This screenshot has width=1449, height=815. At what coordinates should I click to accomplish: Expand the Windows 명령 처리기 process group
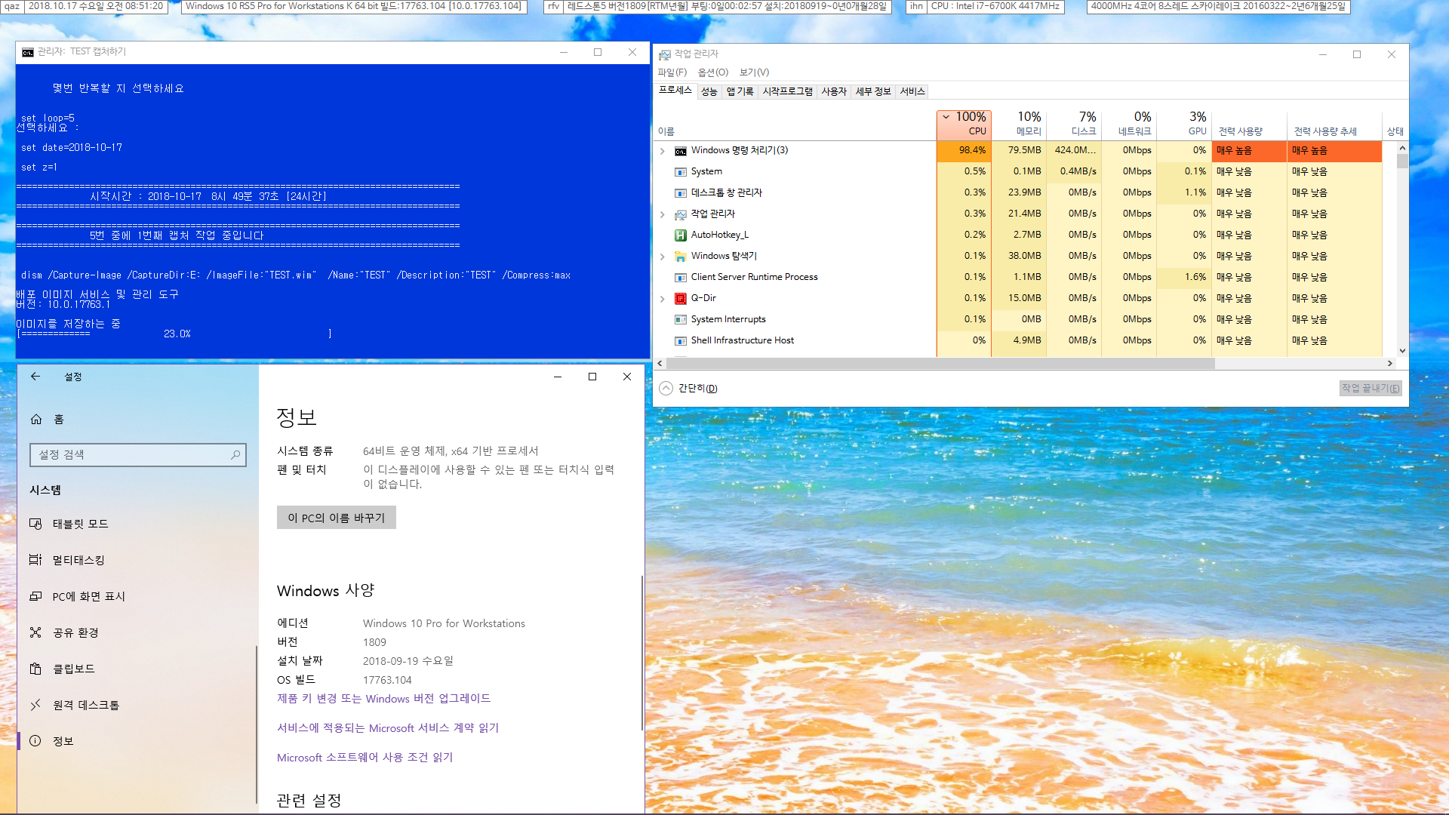[663, 152]
